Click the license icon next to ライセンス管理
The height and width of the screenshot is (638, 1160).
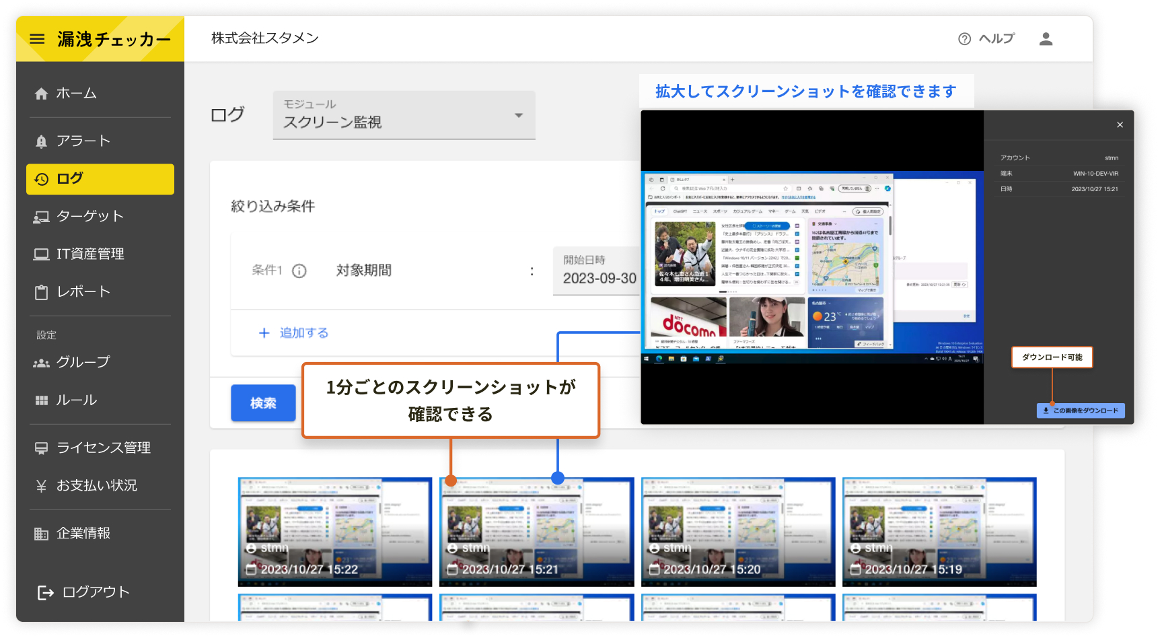tap(41, 448)
